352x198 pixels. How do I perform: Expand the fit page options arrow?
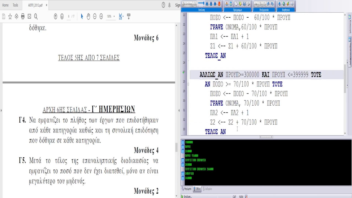click(x=123, y=16)
